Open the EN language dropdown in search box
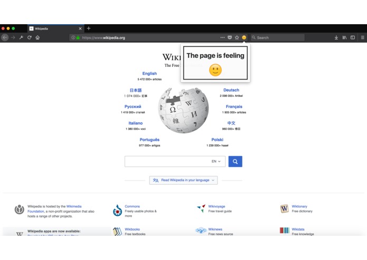This screenshot has width=367, height=260. coord(216,162)
